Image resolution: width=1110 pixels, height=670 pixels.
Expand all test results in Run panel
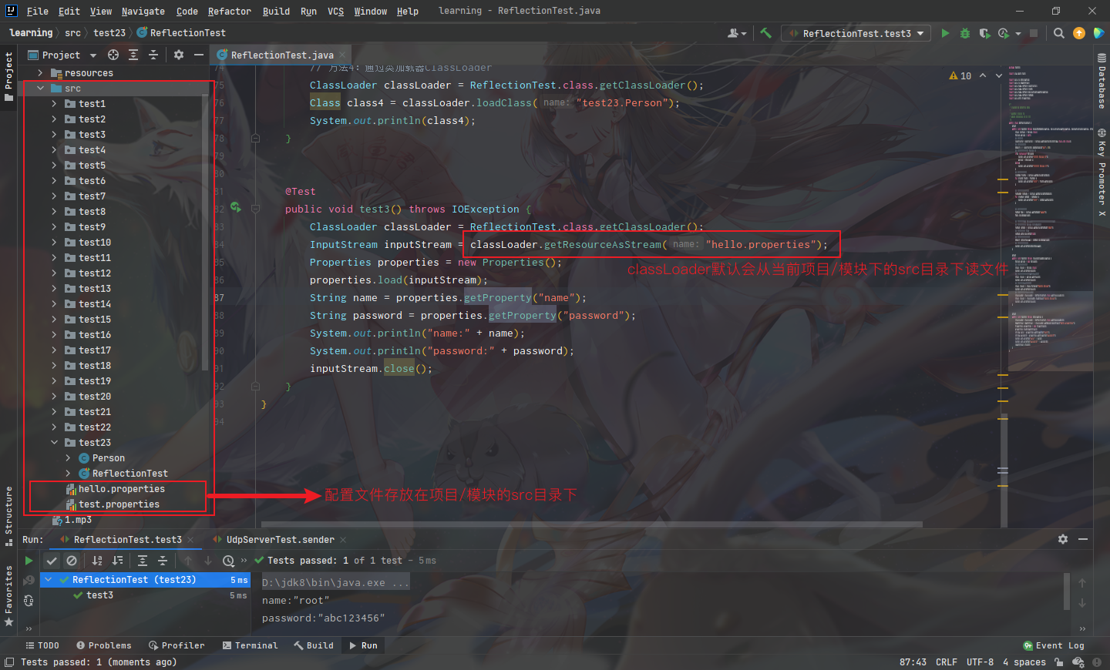(x=143, y=561)
